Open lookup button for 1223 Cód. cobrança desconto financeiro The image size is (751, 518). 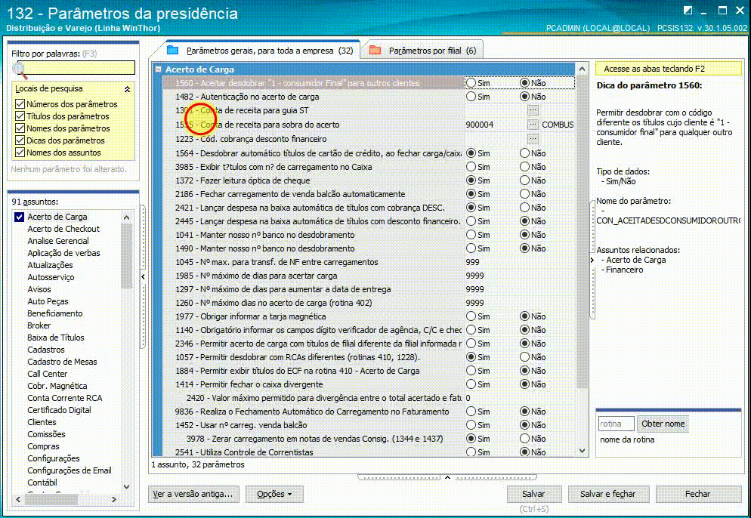(x=533, y=139)
